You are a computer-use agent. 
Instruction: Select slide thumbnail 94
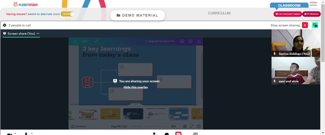(x=88, y=114)
